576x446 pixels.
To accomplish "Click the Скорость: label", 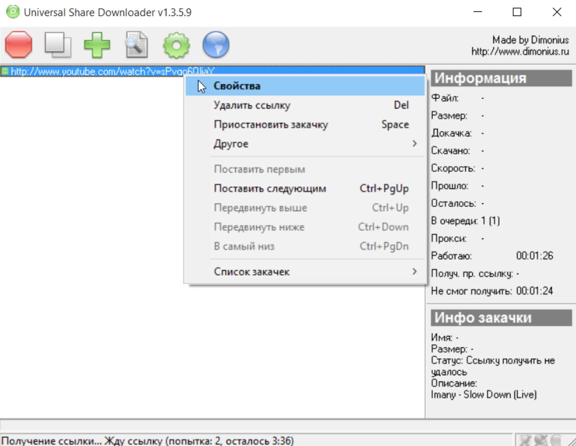I will tap(453, 168).
